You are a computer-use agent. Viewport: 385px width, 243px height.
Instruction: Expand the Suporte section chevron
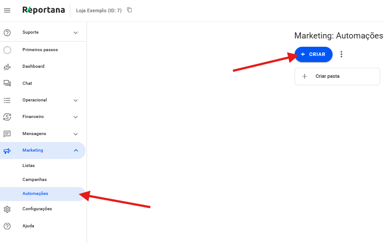(76, 33)
